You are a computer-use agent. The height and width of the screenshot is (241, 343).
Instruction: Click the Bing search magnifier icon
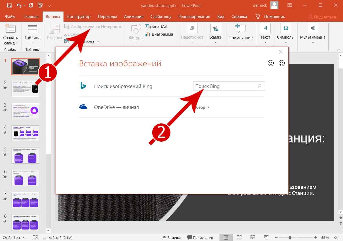click(x=259, y=86)
